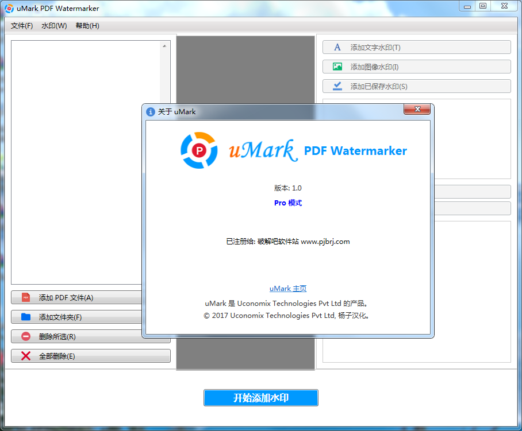Open the 帮助(H) menu
522x431 pixels.
click(x=87, y=26)
